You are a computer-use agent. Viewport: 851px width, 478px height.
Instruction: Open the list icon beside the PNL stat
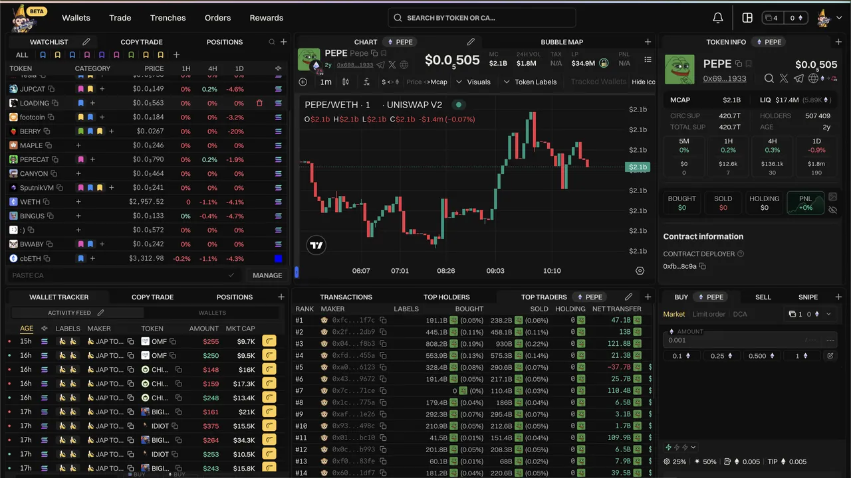[x=648, y=60]
